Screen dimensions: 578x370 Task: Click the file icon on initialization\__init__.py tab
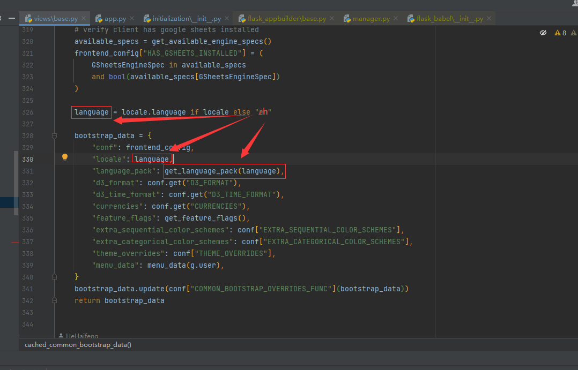(x=147, y=18)
